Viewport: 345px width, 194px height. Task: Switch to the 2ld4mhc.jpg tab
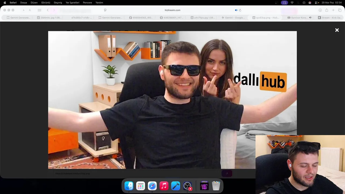(x=49, y=18)
